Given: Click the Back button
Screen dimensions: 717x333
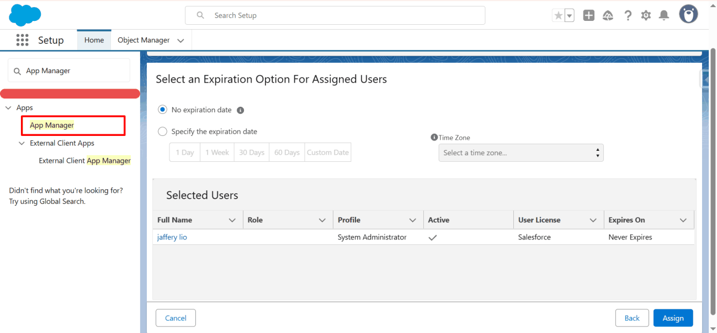Looking at the screenshot, I should click(x=632, y=318).
